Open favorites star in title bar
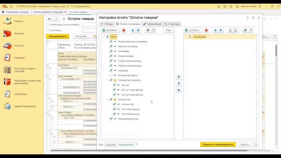281x158 pixels. pos(231,6)
